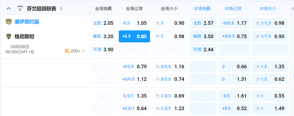
Task: Select the 全场大小 column header
Action: click(169, 9)
